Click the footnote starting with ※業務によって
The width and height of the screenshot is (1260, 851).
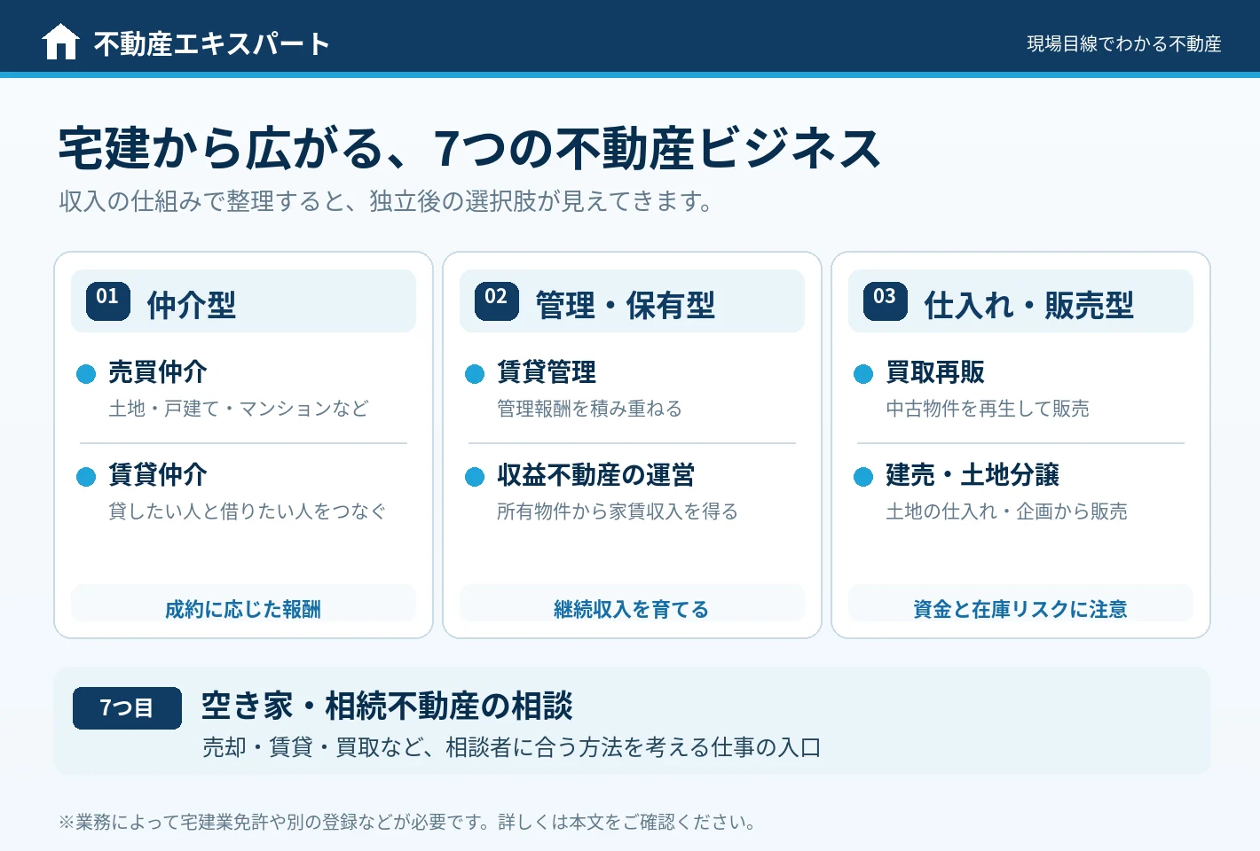pyautogui.click(x=407, y=822)
